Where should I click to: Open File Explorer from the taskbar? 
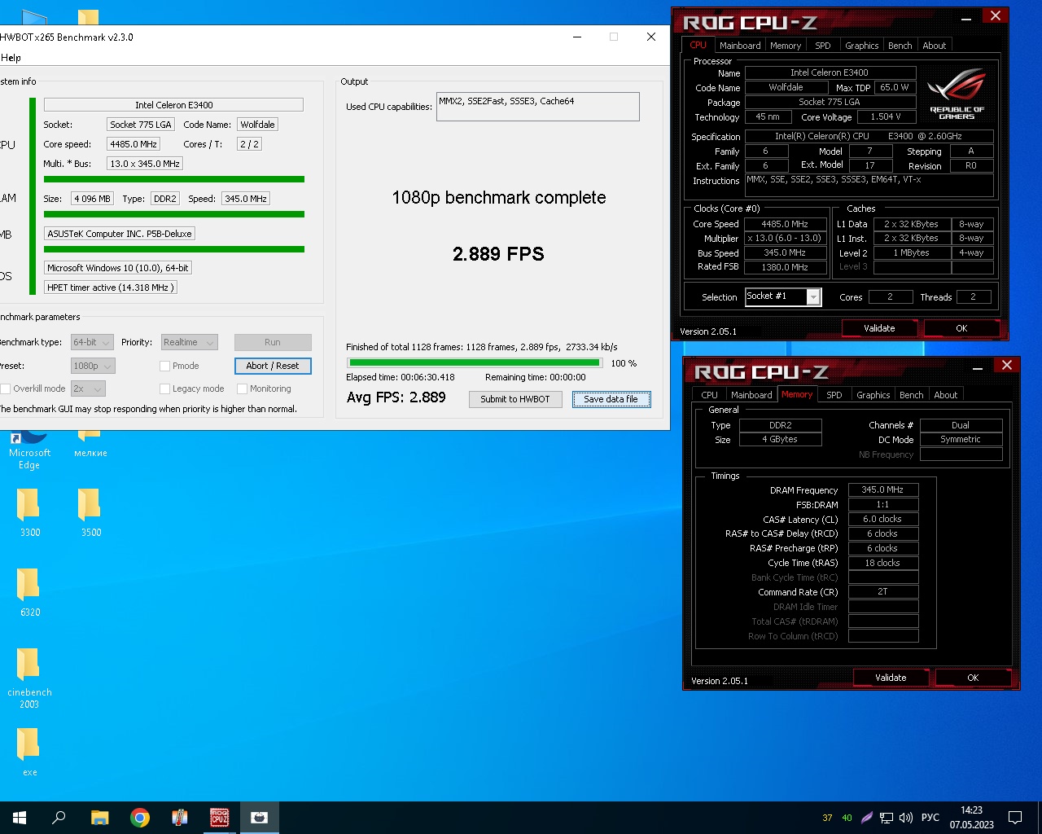(x=99, y=818)
